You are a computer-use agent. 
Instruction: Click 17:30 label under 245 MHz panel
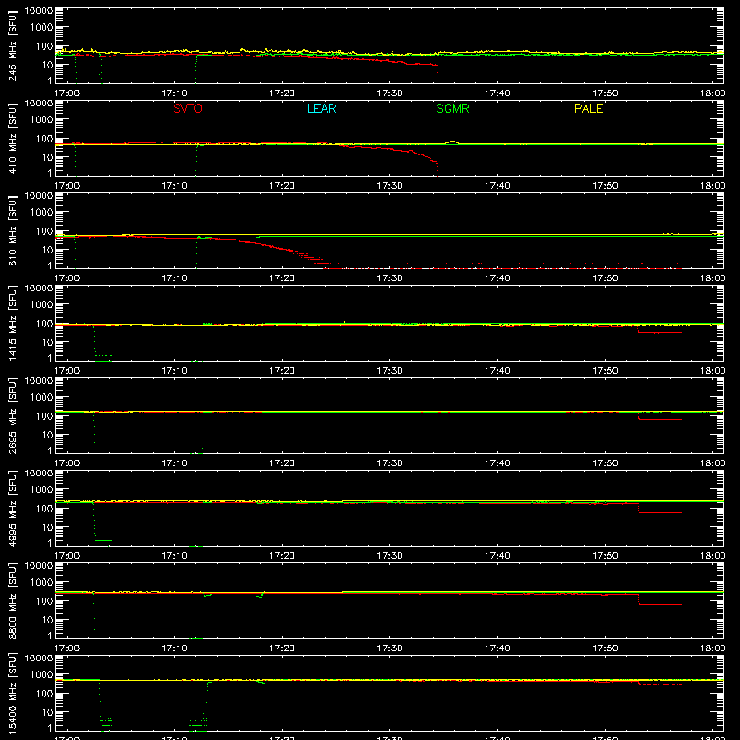[389, 93]
